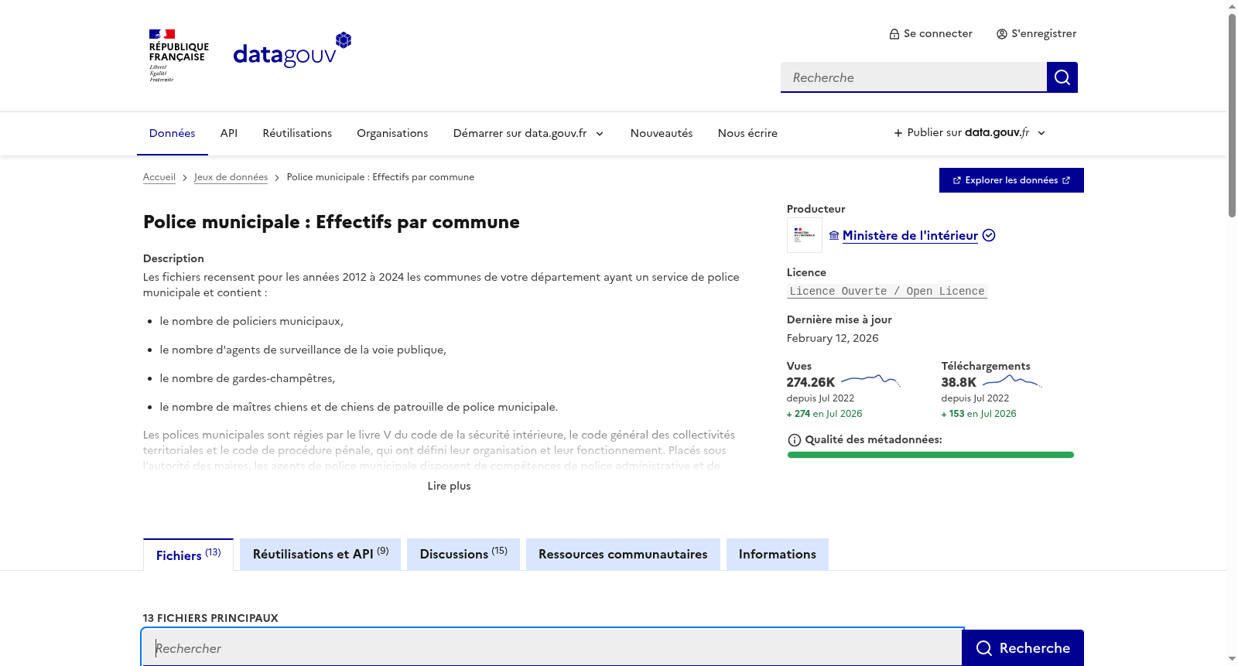Open Nous écrire in the navigation bar

point(747,133)
